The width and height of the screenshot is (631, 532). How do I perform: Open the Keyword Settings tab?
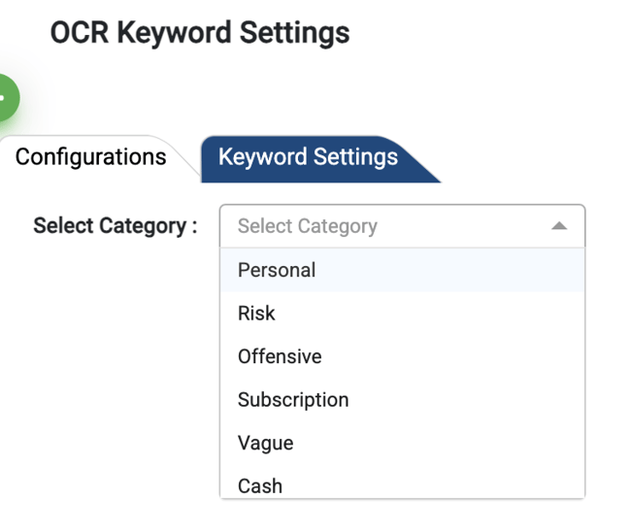point(308,157)
